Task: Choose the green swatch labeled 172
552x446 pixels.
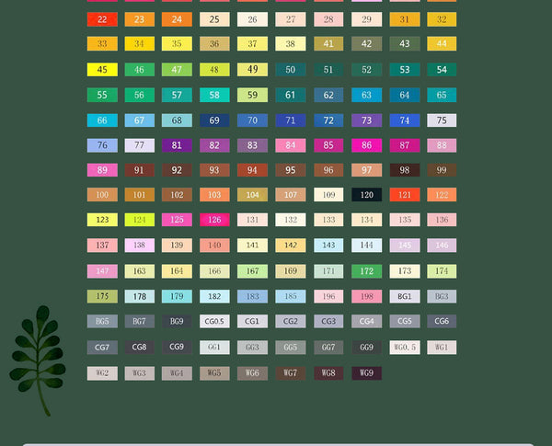Action: 366,271
